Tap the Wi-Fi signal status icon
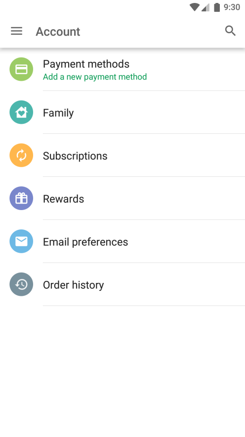The height and width of the screenshot is (437, 245). (x=195, y=7)
